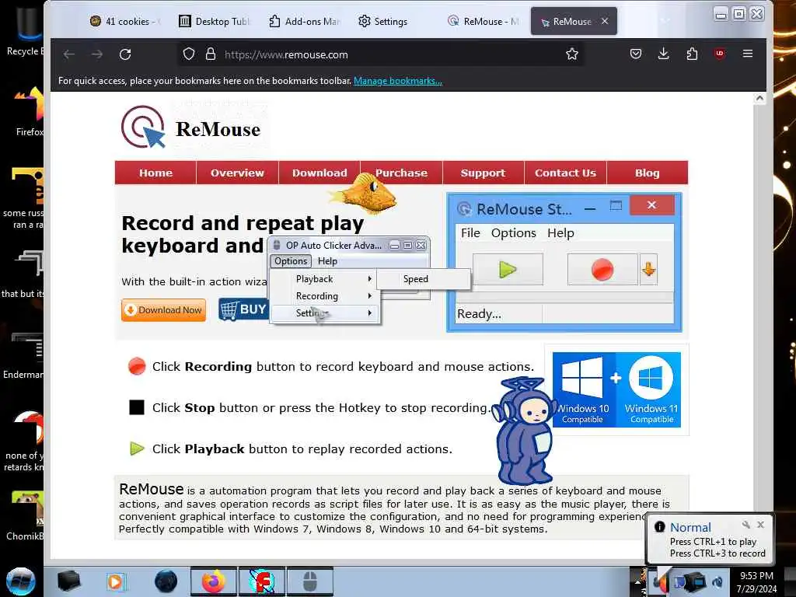Click the goldfish desktop mascot
The image size is (796, 597).
[x=365, y=193]
